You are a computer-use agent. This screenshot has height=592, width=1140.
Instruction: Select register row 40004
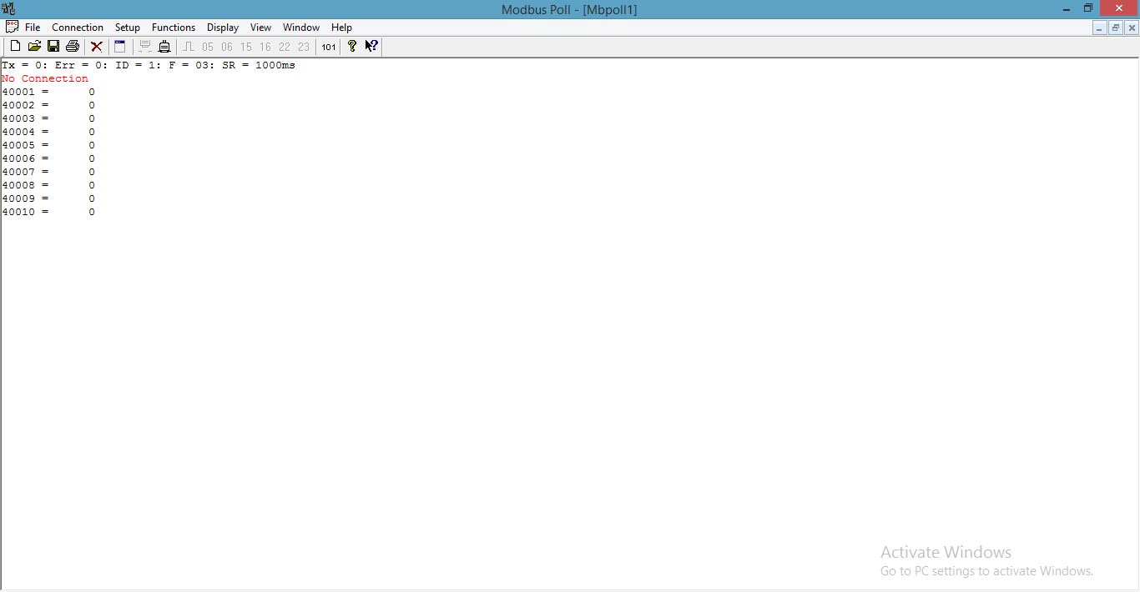pyautogui.click(x=48, y=132)
